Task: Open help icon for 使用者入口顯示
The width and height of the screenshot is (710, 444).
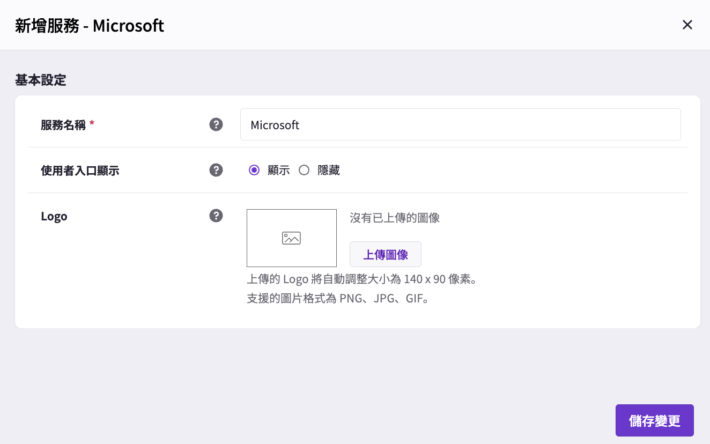Action: (216, 171)
